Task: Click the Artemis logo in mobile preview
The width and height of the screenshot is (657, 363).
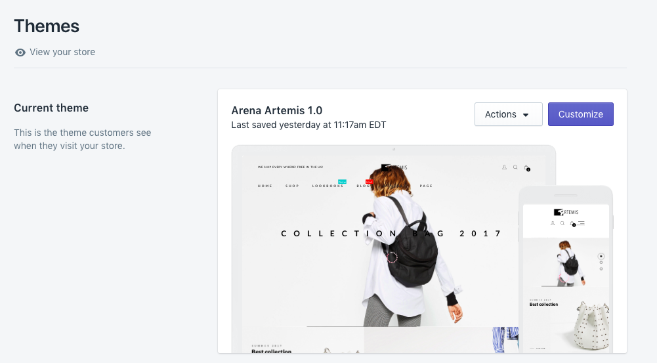Action: coord(566,211)
